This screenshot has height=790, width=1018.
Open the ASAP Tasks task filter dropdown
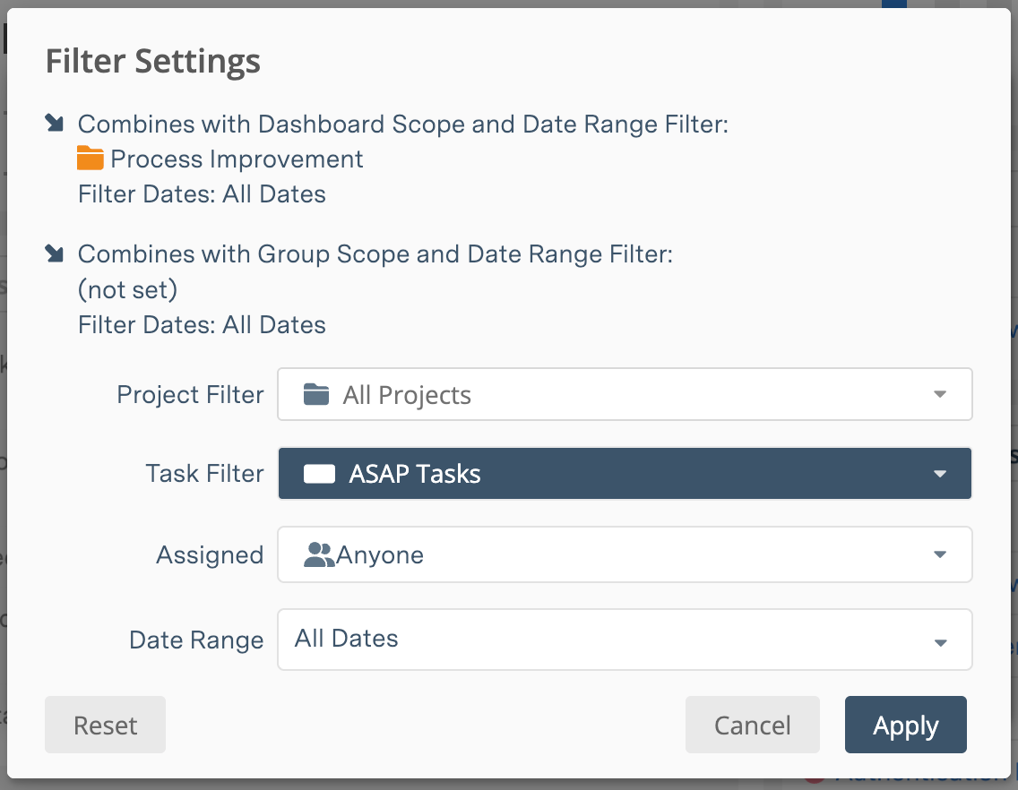(x=625, y=473)
